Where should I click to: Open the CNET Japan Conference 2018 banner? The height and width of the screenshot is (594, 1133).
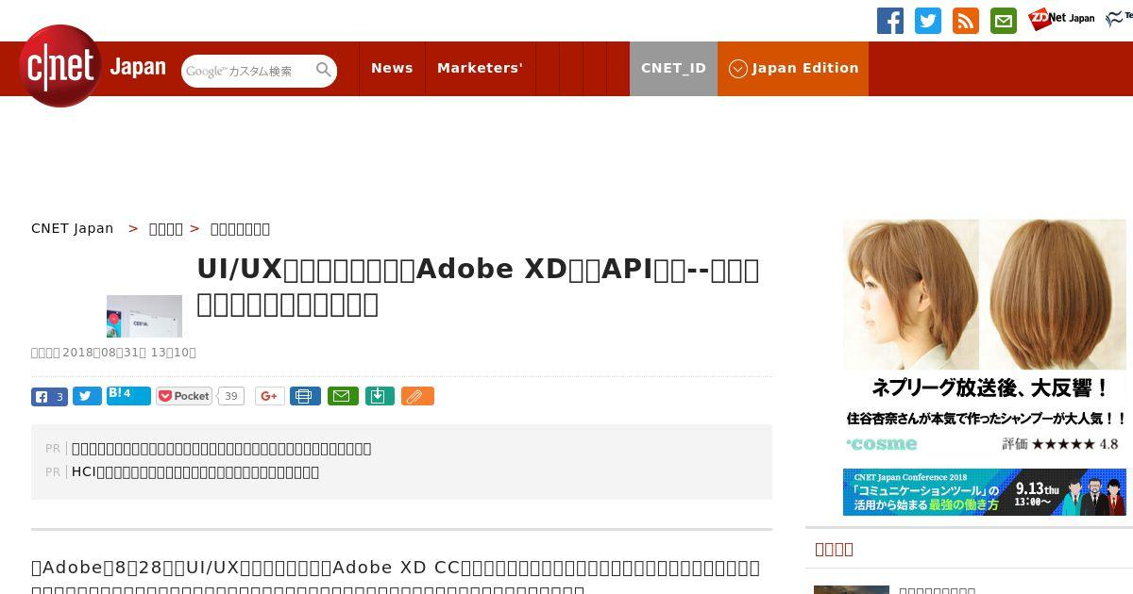(x=985, y=492)
